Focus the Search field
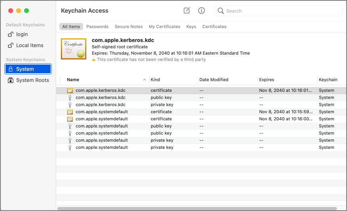The image size is (347, 211). [x=278, y=11]
